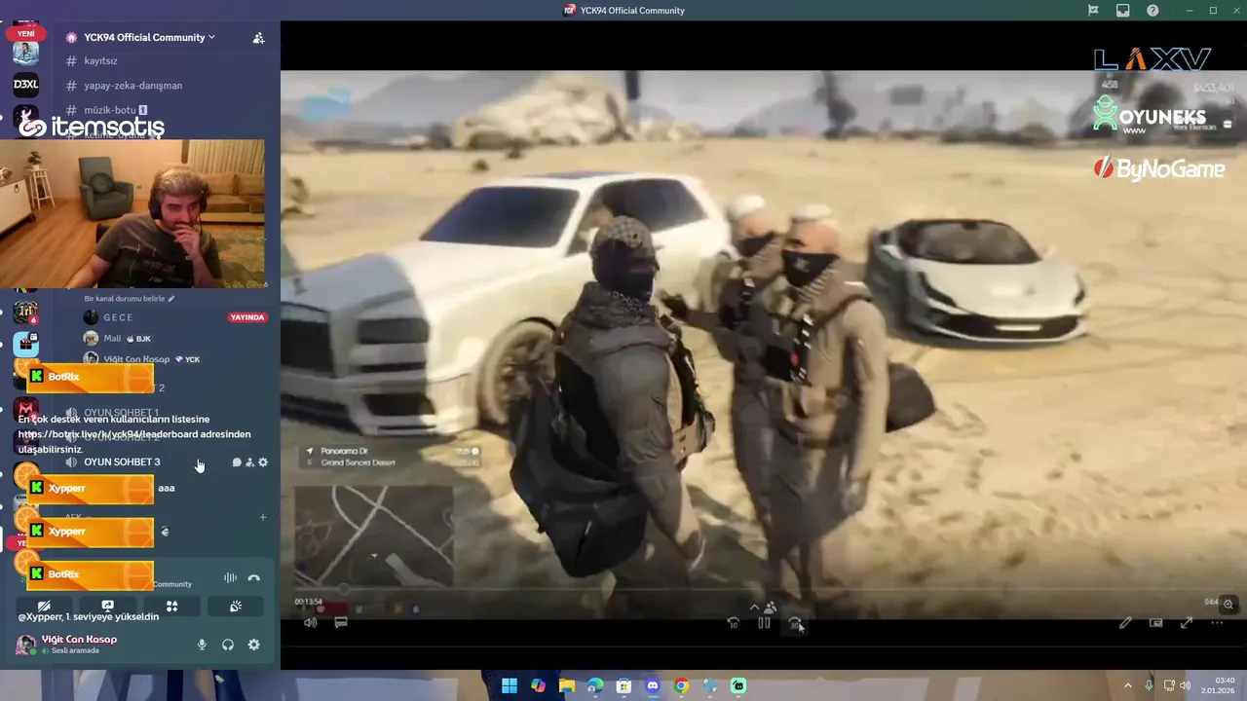This screenshot has width=1247, height=701.
Task: Click the help question mark icon in title bar
Action: [x=1153, y=11]
